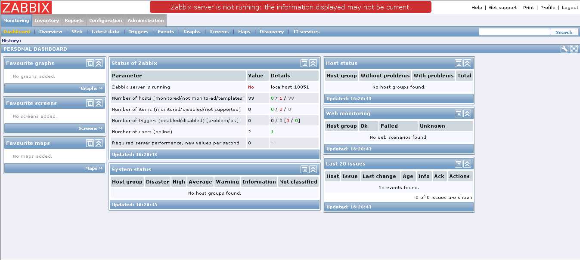Open menu icon of Favourite screens widget
The width and height of the screenshot is (580, 260).
pyautogui.click(x=90, y=103)
